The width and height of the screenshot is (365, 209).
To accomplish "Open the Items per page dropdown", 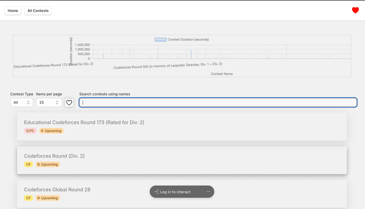I will (x=49, y=102).
